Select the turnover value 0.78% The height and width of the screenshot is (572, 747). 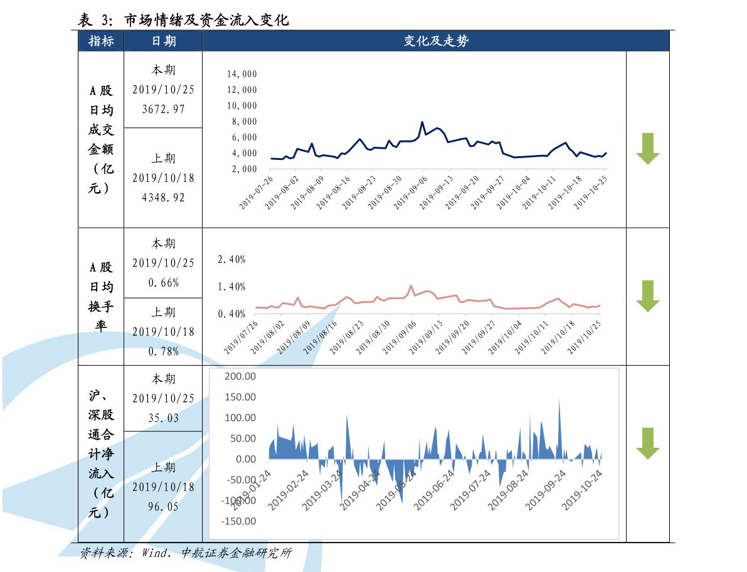[x=164, y=351]
